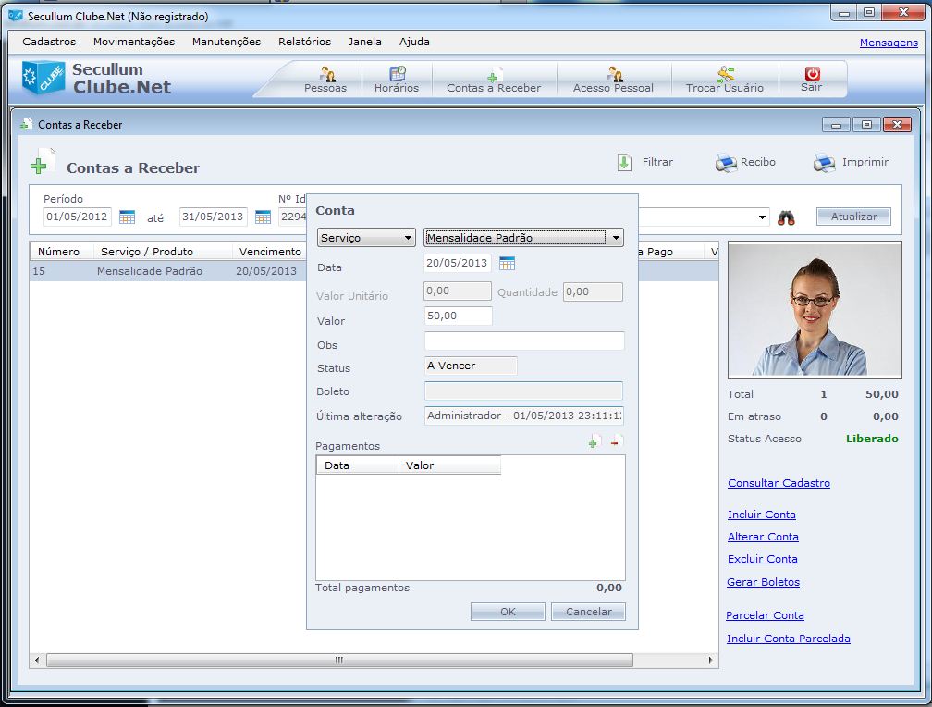Open calendar picker beside Data field
The image size is (932, 707).
[x=507, y=264]
